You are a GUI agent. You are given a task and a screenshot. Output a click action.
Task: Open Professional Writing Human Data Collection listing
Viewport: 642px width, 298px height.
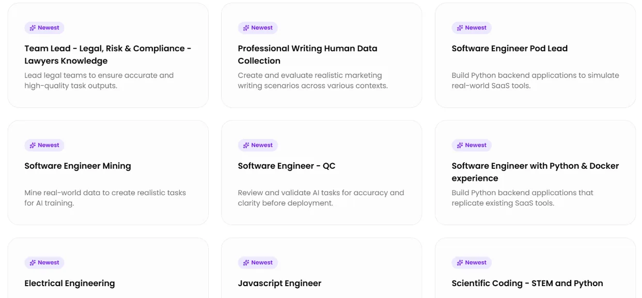pyautogui.click(x=307, y=54)
